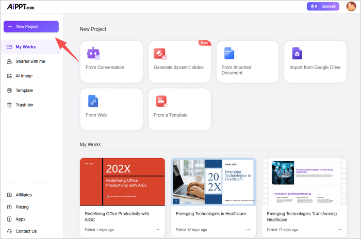
Task: Click the My Works section heading
Action: tap(90, 144)
